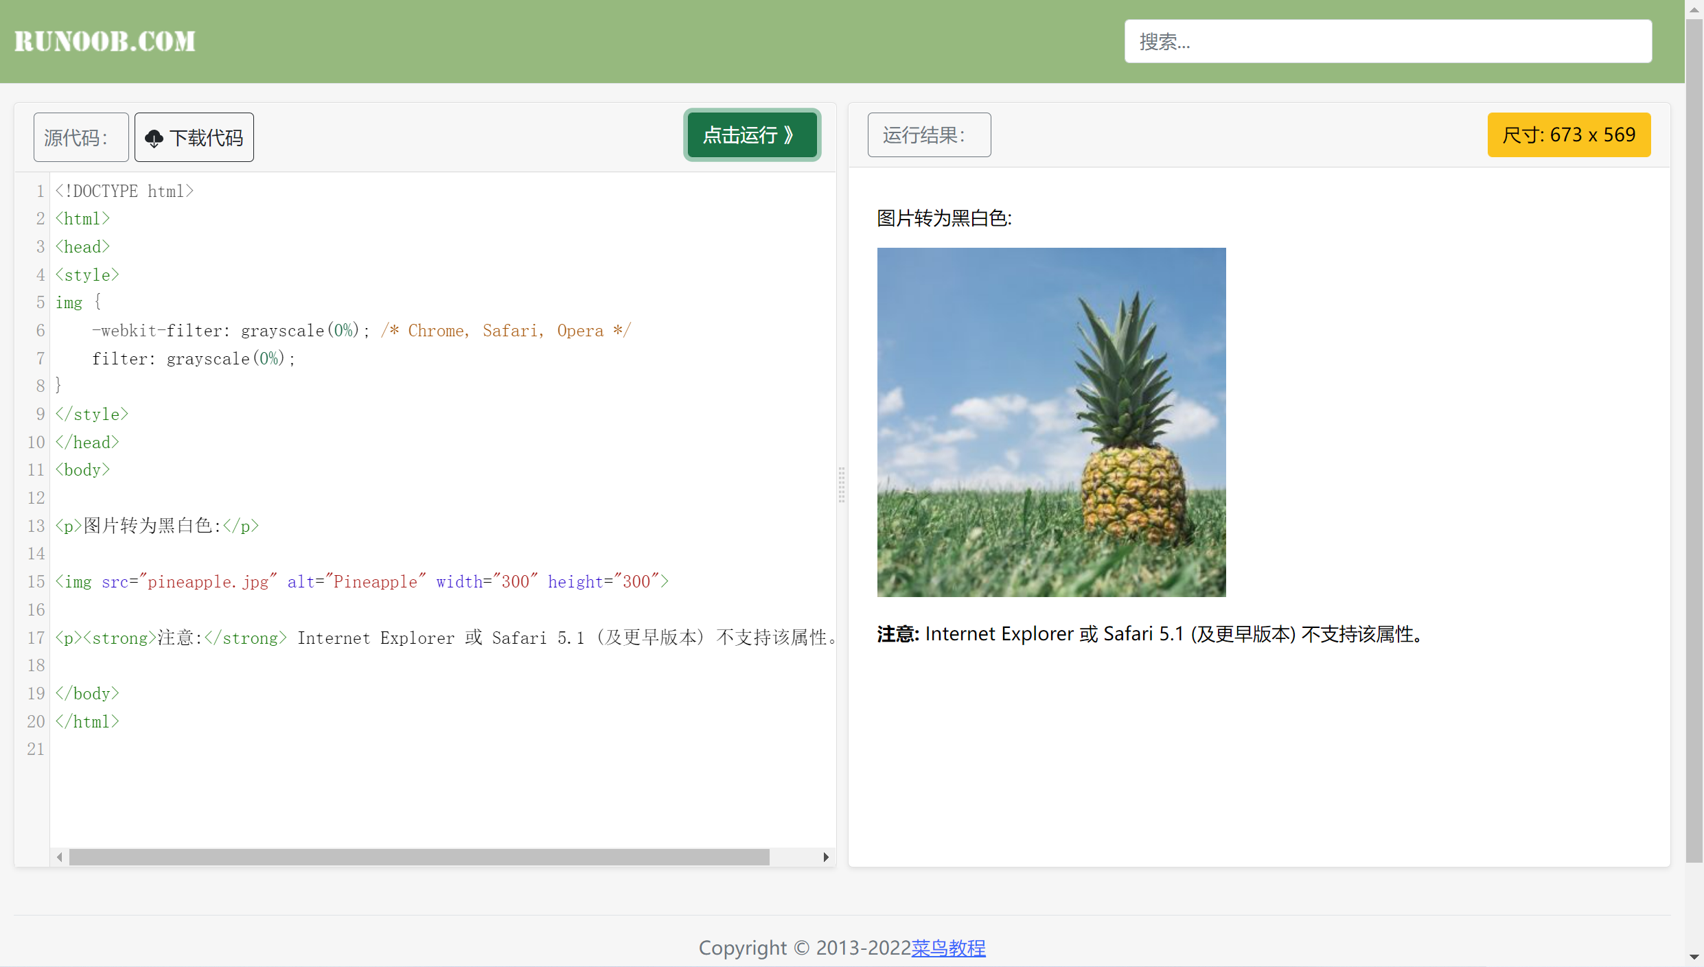
Task: Click the 'img {' selector line
Action: click(x=78, y=303)
